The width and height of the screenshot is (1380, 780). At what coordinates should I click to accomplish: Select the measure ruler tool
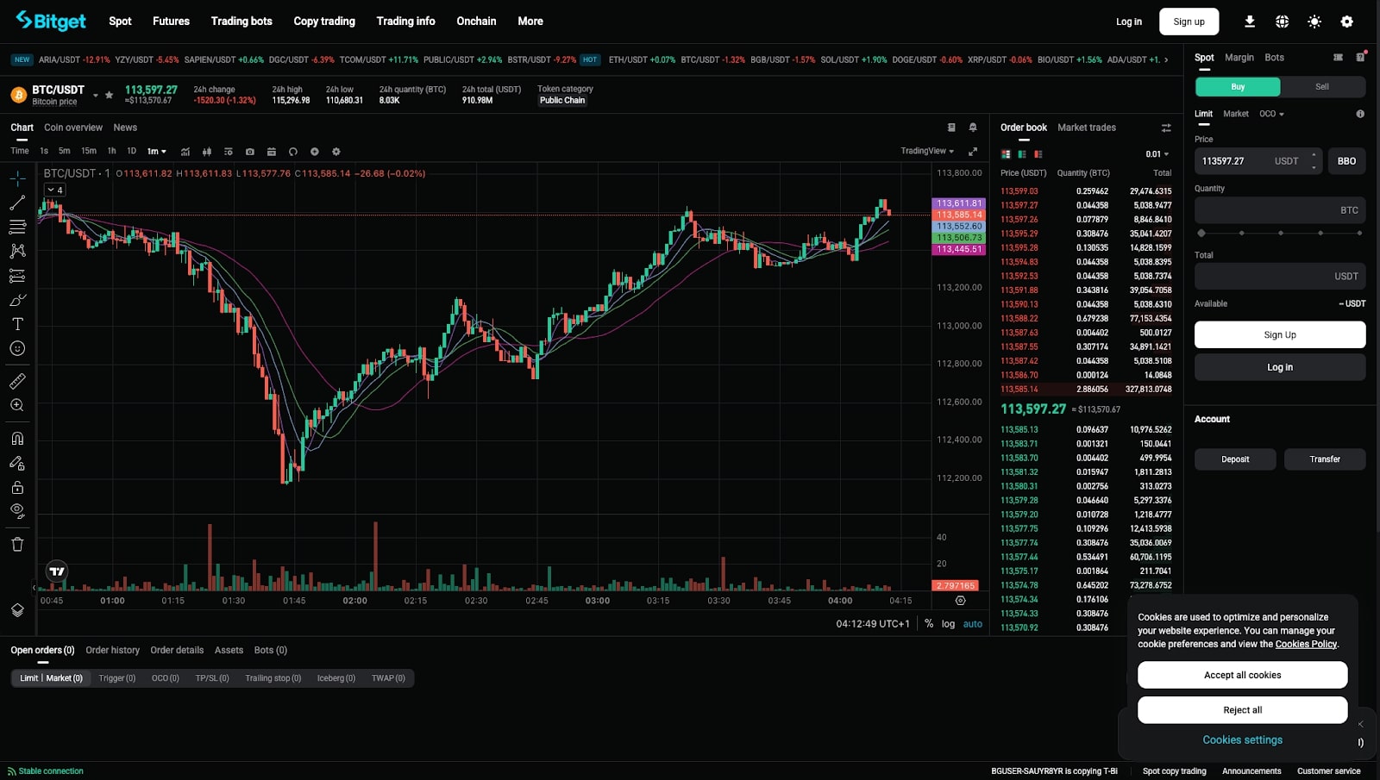tap(17, 380)
